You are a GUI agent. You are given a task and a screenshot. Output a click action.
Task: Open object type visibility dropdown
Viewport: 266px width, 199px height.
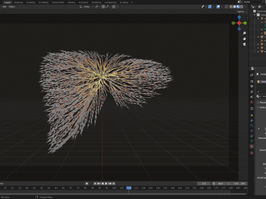point(204,7)
